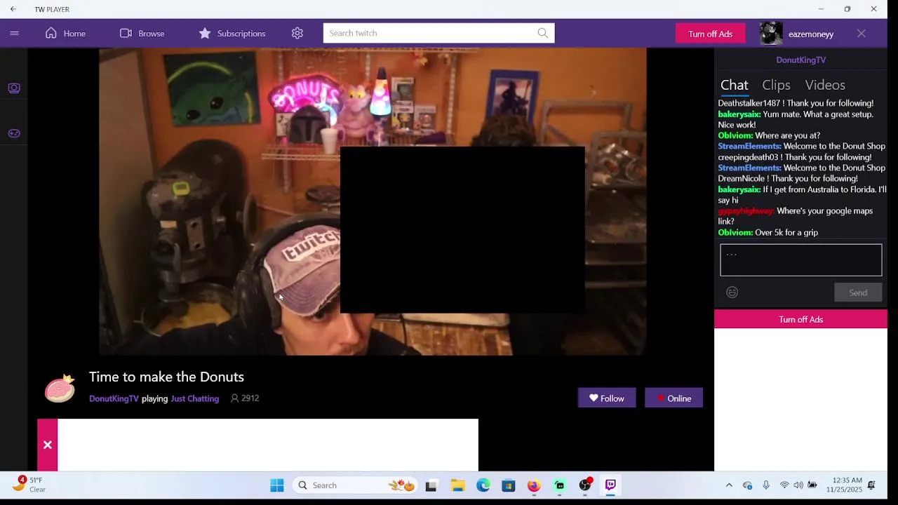Screen dimensions: 898x505
Task: Open the streams icon in left sidebar
Action: [x=14, y=88]
